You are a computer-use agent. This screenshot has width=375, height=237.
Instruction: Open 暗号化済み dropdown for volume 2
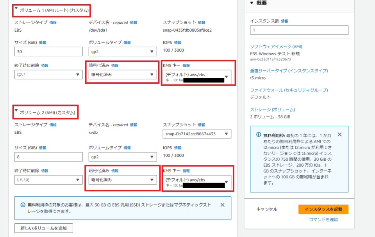coord(123,180)
